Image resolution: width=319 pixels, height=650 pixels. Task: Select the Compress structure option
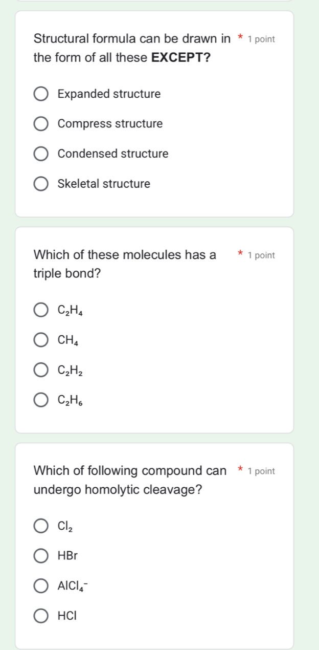point(40,124)
